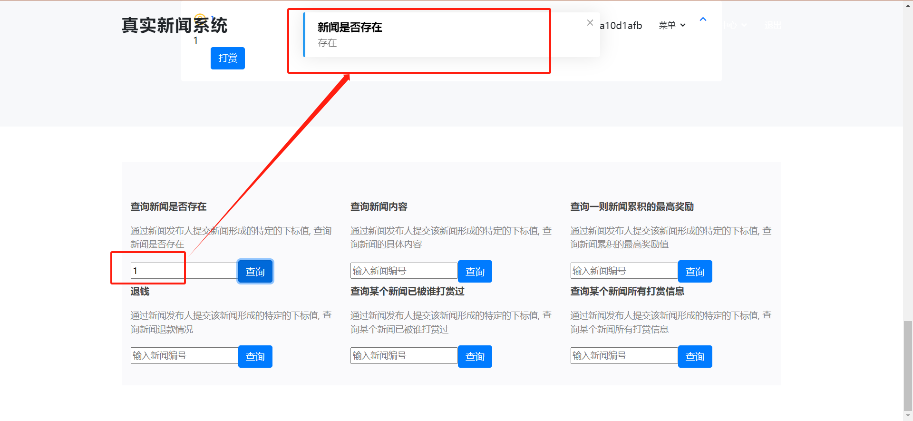The height and width of the screenshot is (421, 913).
Task: Focus the input under 退钱 section
Action: [x=184, y=355]
